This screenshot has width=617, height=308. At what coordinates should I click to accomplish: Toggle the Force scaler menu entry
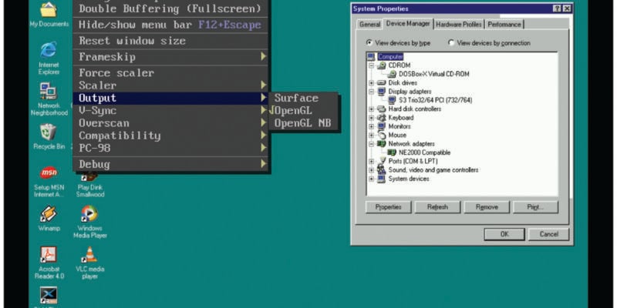[170, 72]
